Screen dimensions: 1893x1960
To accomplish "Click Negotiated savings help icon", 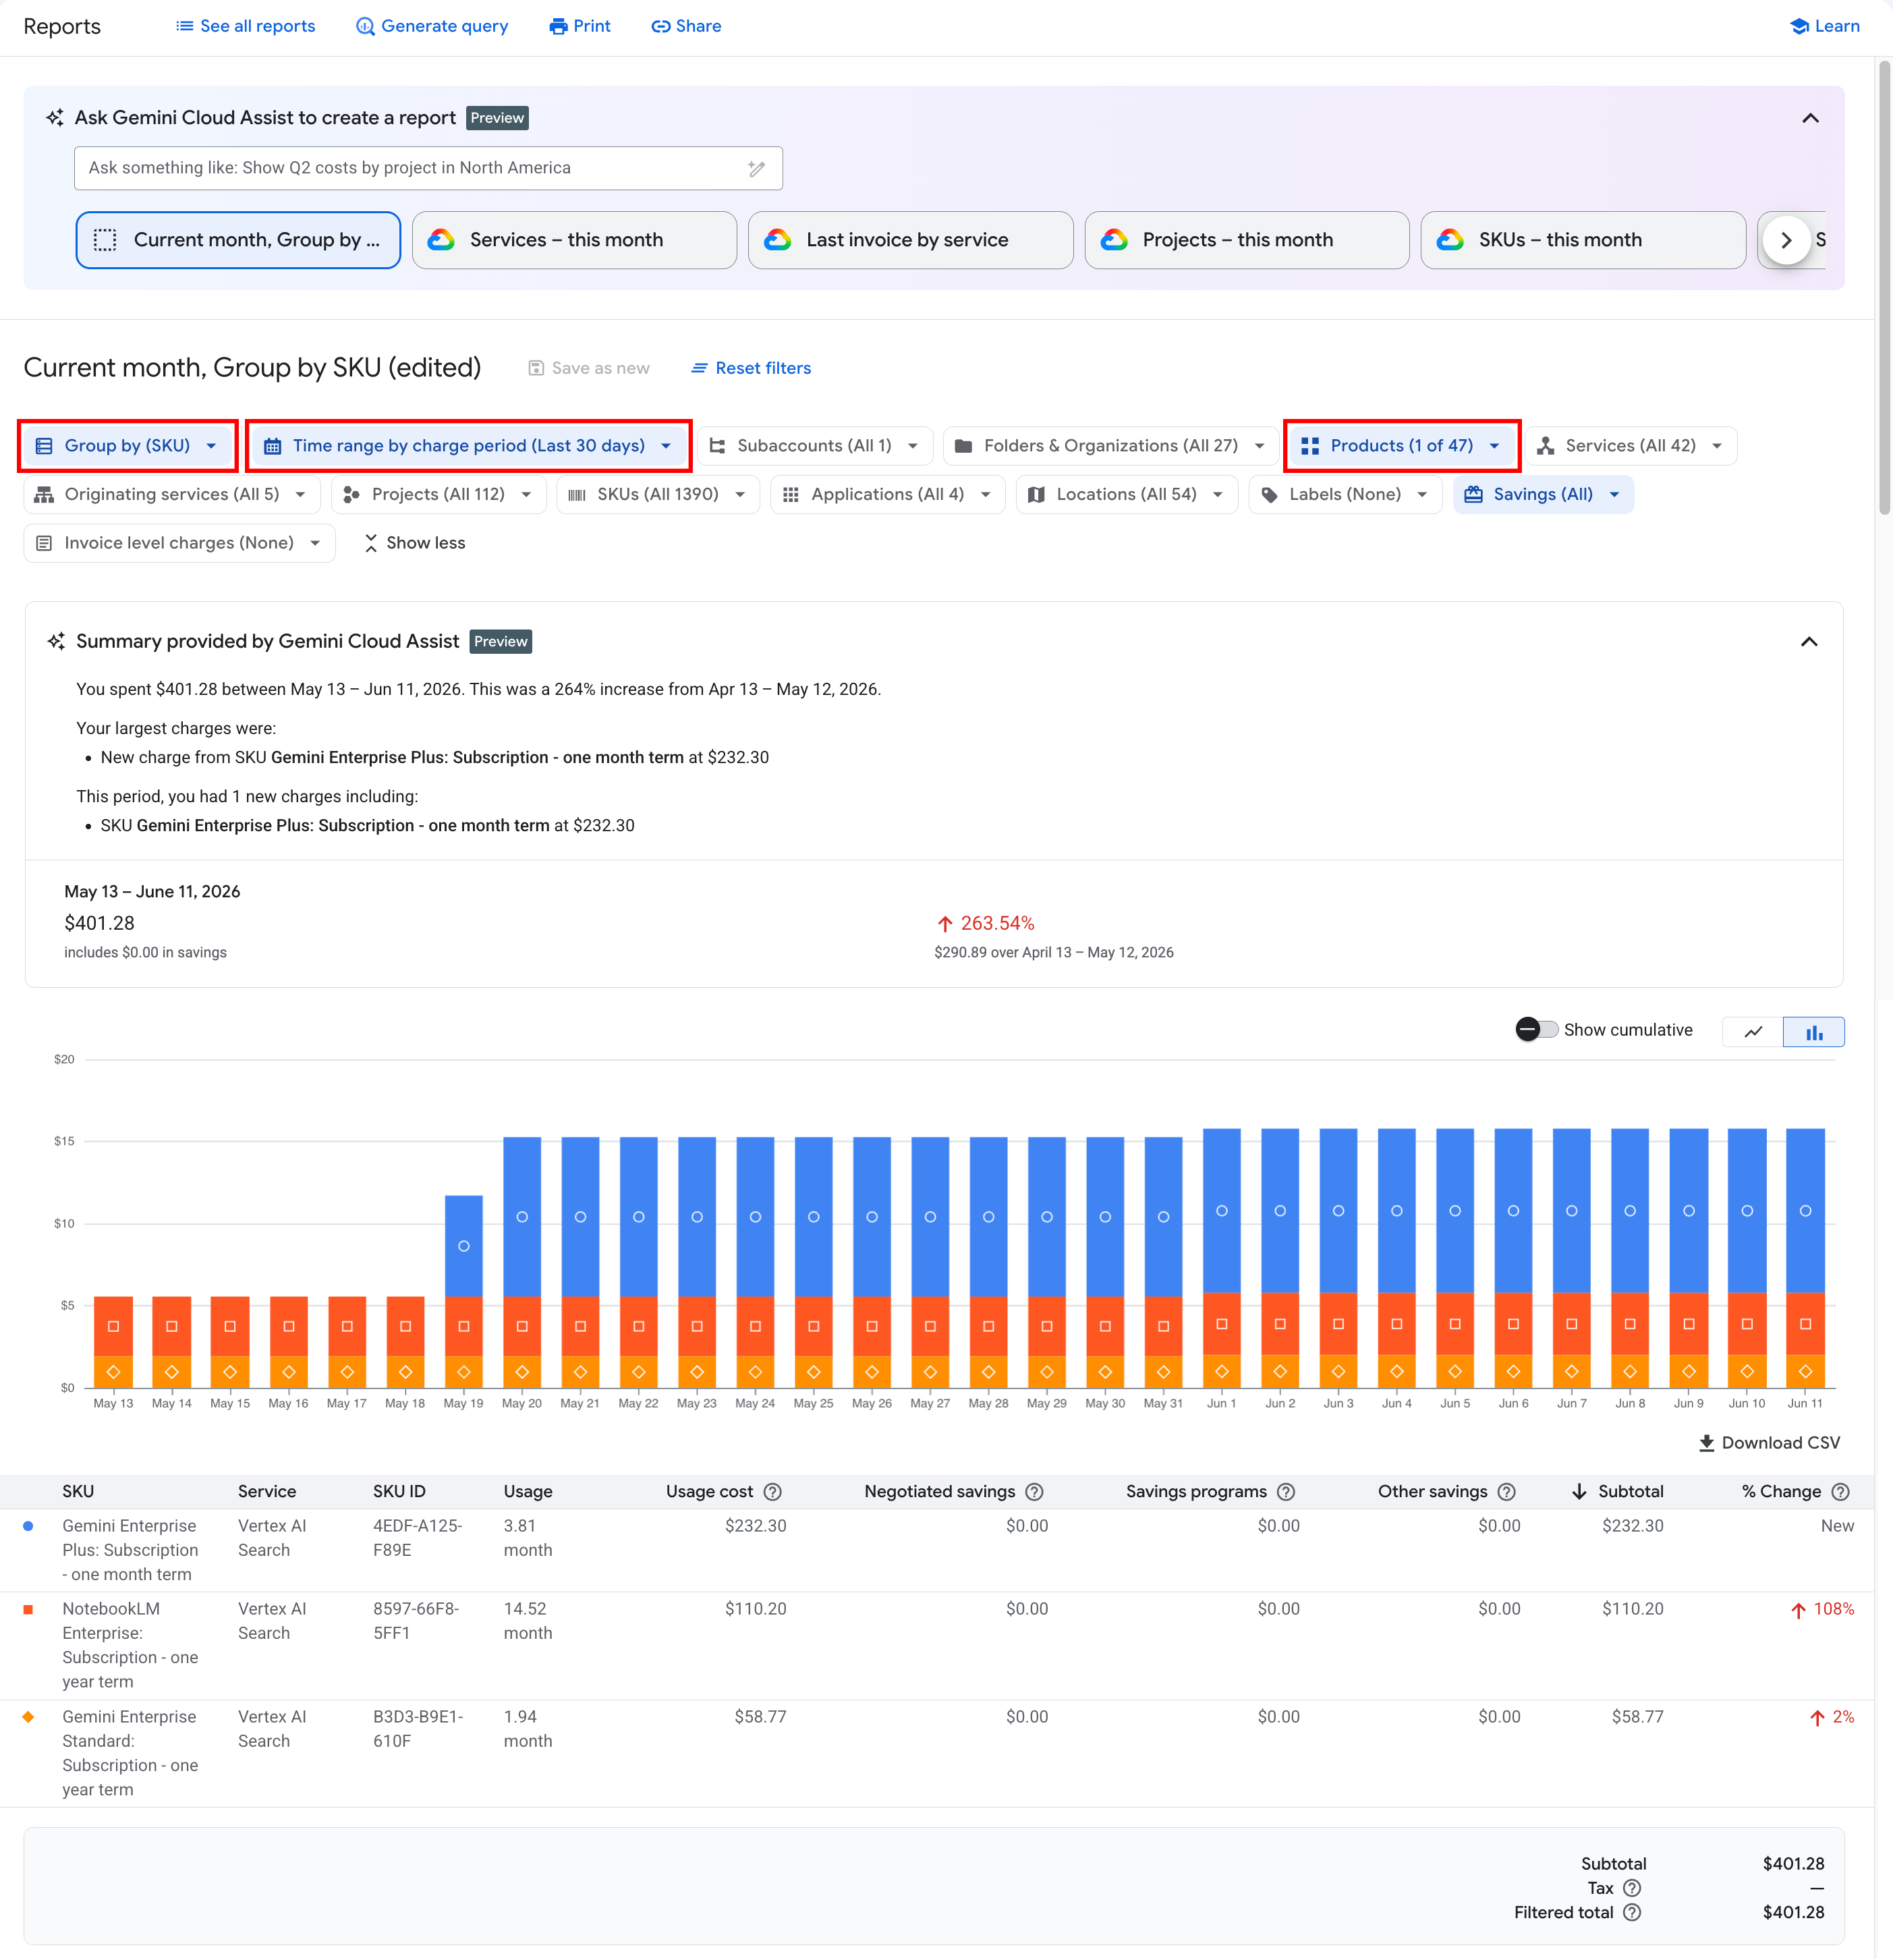I will pos(1034,1492).
